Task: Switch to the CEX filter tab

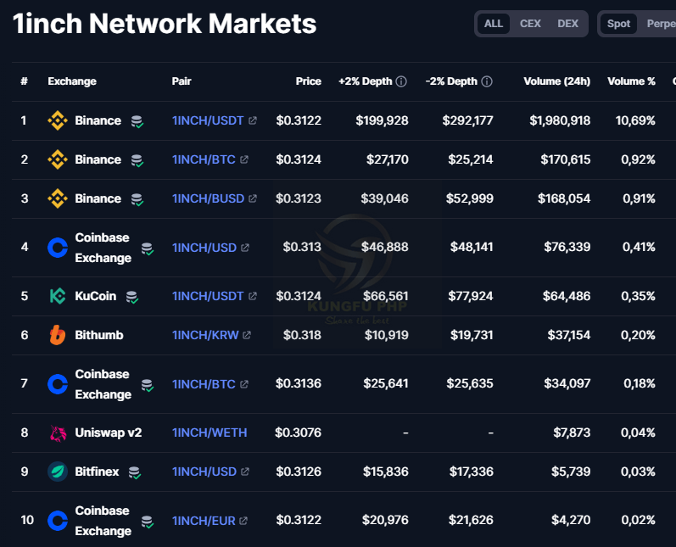Action: [530, 24]
